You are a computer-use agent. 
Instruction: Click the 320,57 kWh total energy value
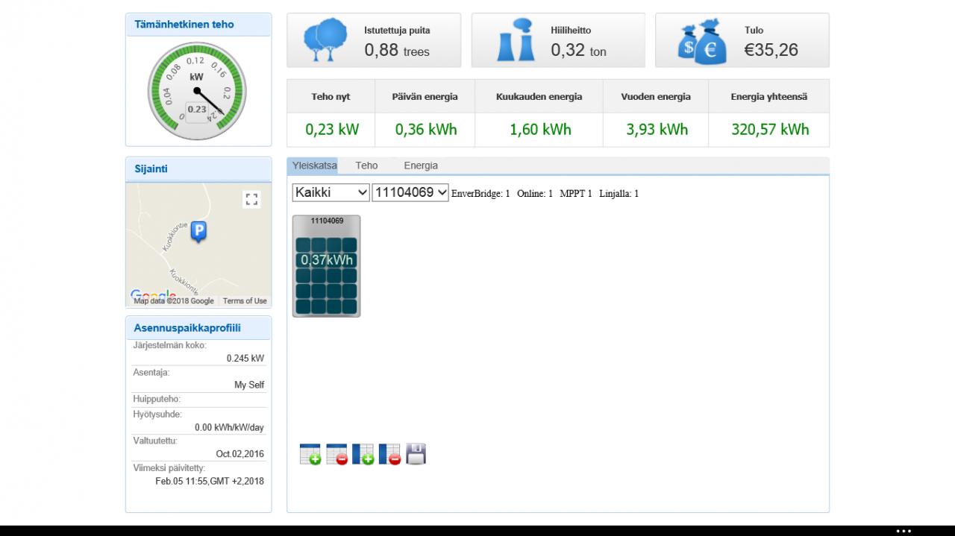770,130
